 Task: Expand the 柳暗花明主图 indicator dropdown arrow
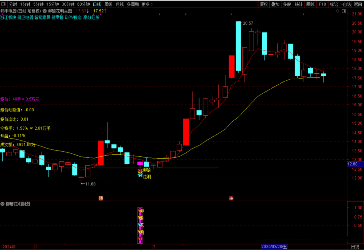pyautogui.click(x=45, y=11)
